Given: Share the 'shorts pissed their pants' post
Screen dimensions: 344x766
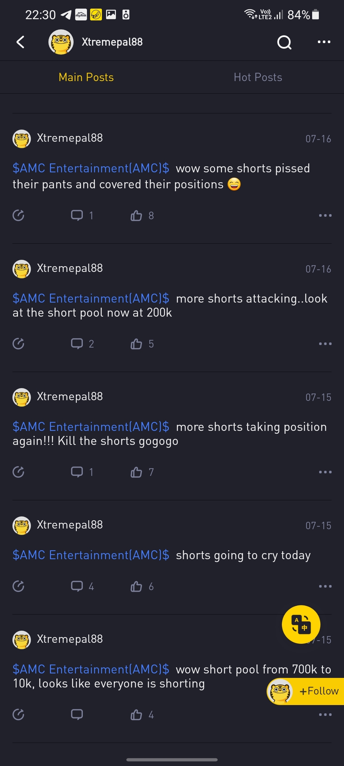Looking at the screenshot, I should pyautogui.click(x=18, y=215).
